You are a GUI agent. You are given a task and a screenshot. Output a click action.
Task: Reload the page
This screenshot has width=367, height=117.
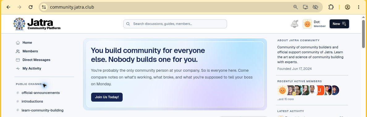pyautogui.click(x=30, y=7)
